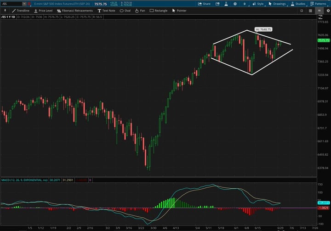Click the /ES symbol input field
Screen dimensions: 331x231
11,4
